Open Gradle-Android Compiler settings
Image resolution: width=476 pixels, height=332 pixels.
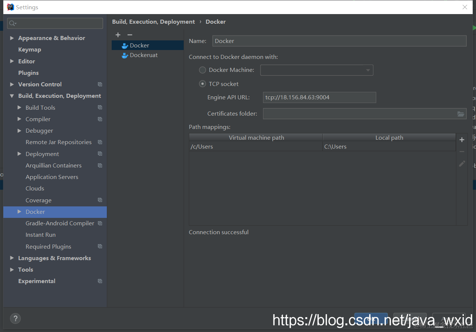pos(60,223)
